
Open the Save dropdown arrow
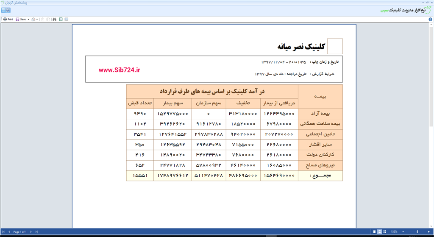pyautogui.click(x=28, y=19)
